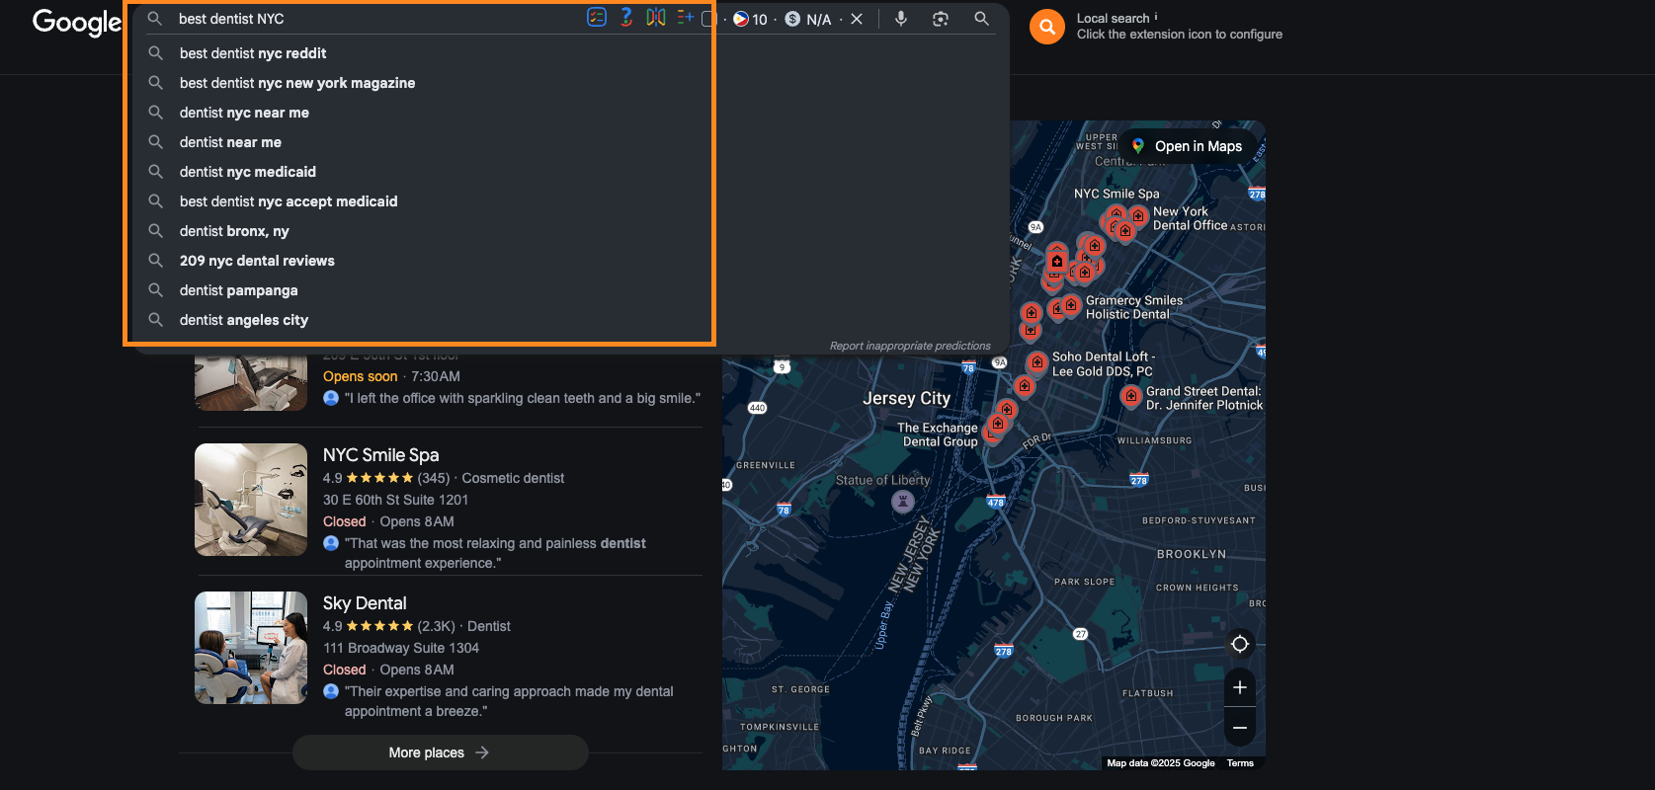Viewport: 1655px width, 790px height.
Task: Click the Gramercy Smiles Holistic Dental map label
Action: tap(1134, 307)
